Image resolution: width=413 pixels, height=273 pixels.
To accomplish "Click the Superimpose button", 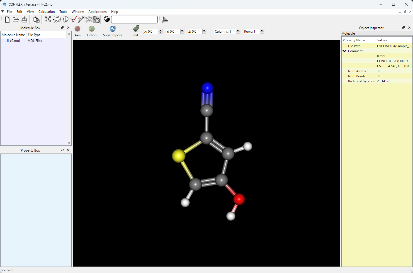I will point(113,31).
